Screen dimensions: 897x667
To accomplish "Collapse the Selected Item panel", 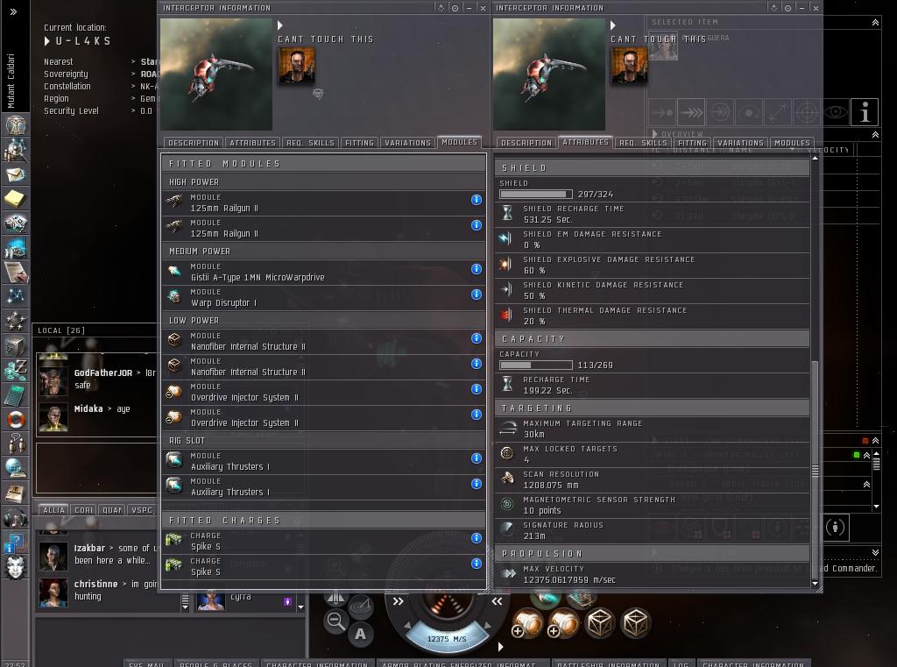I will 875,22.
